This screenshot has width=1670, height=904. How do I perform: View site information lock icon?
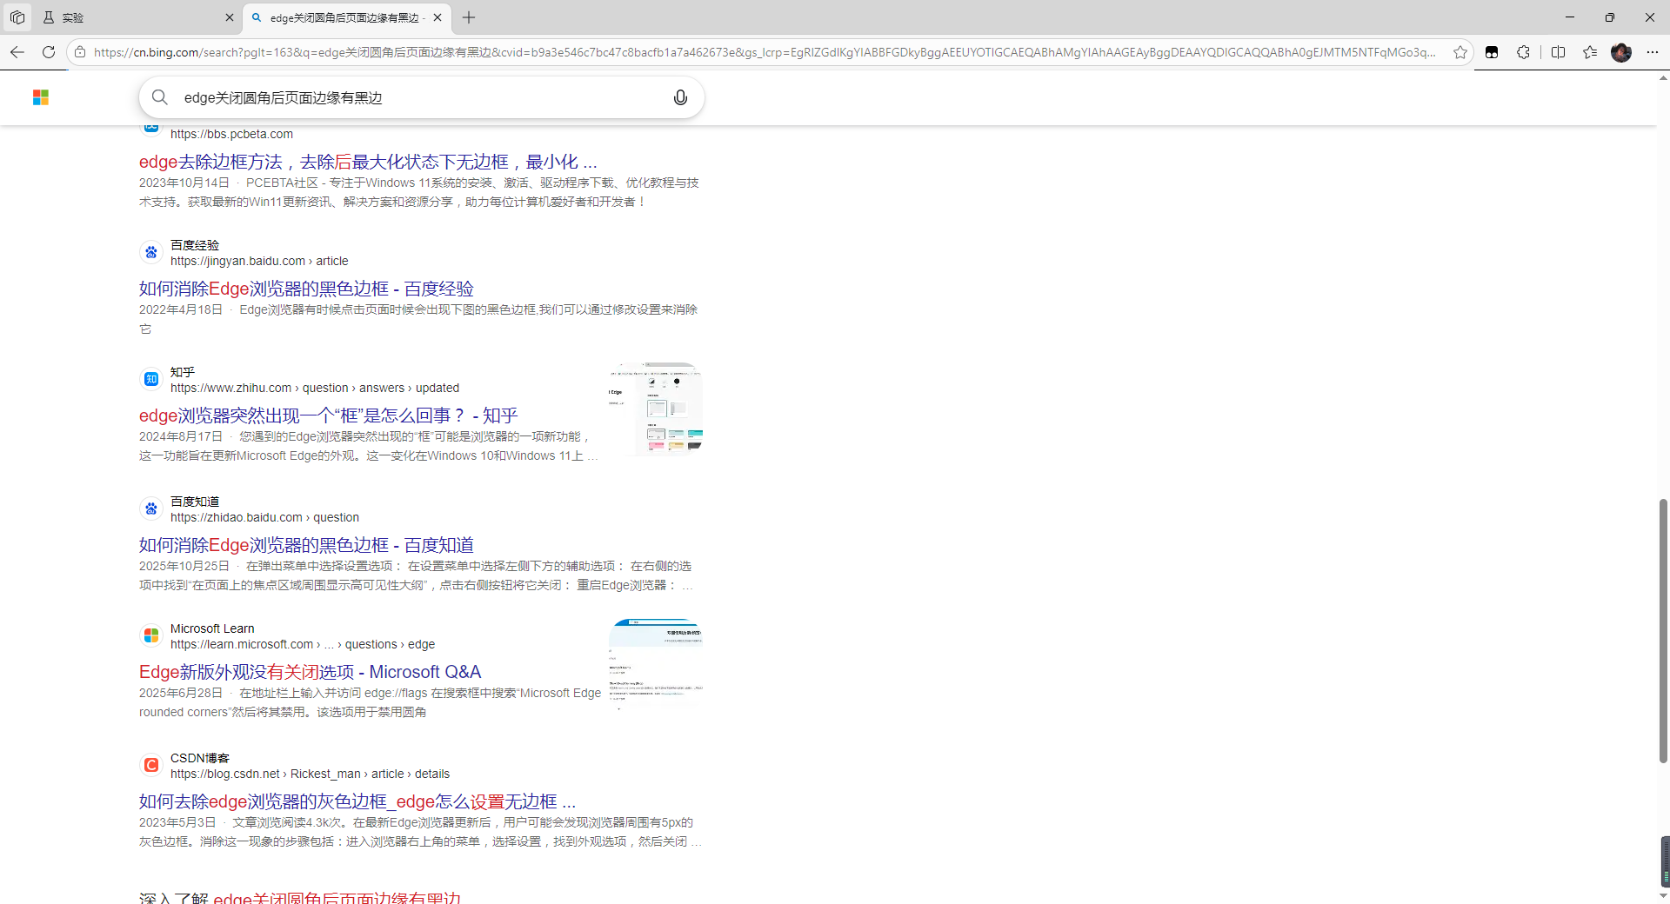80,52
